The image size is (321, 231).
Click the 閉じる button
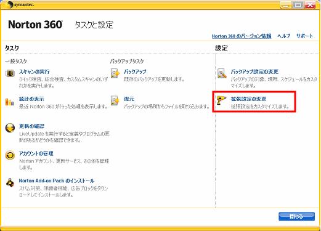(296, 216)
